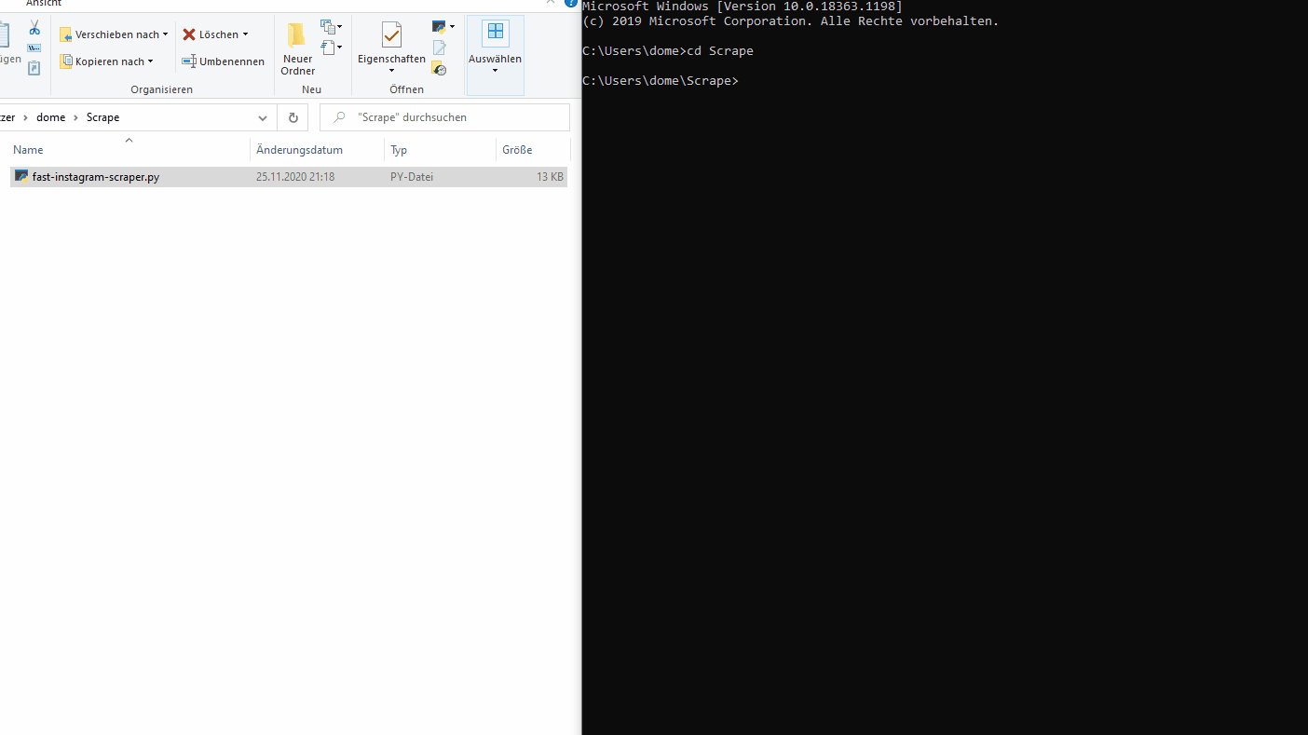This screenshot has width=1308, height=735.
Task: Open the Verschieben nach menu
Action: click(114, 34)
